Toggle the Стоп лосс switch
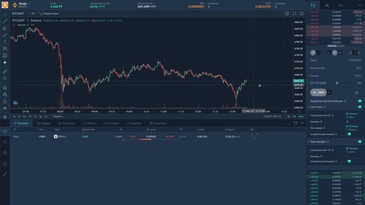The width and height of the screenshot is (365, 205). [360, 107]
